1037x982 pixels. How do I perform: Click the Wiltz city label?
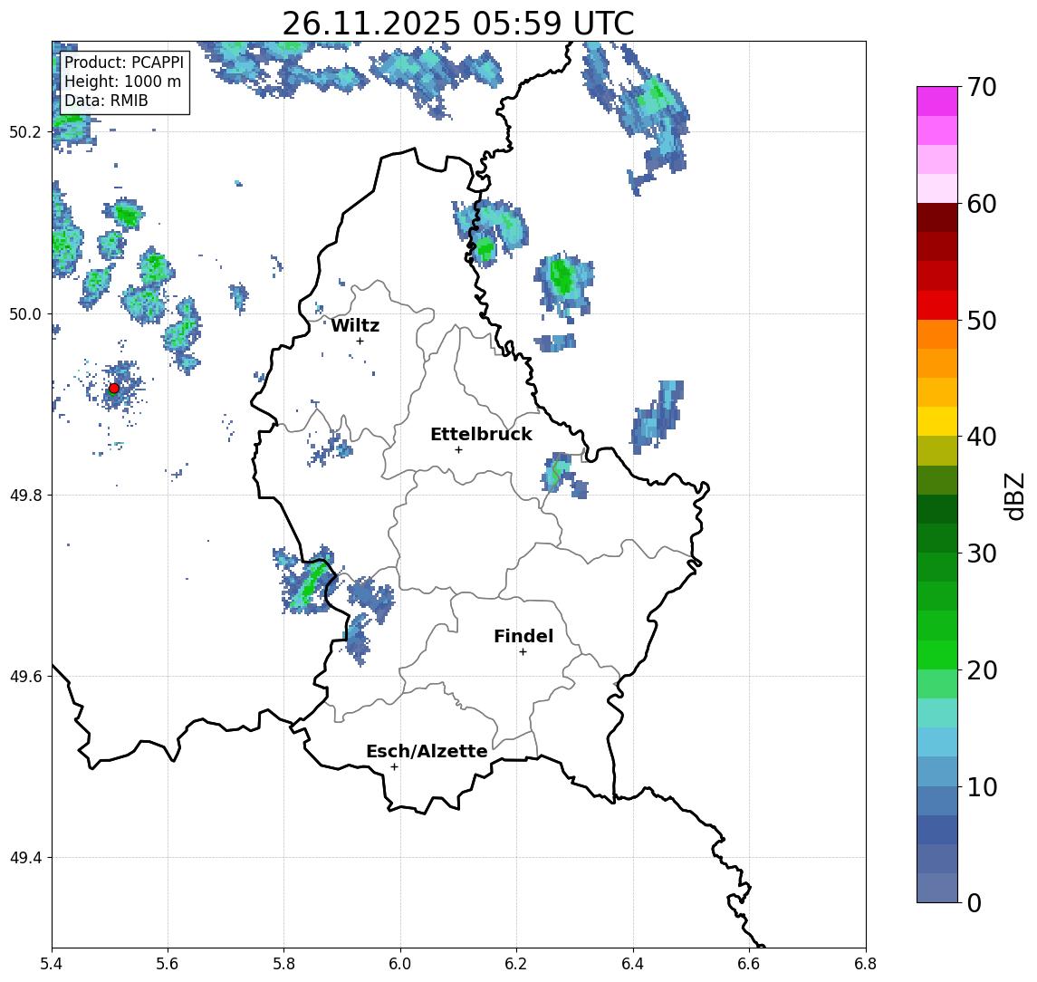[x=355, y=325]
